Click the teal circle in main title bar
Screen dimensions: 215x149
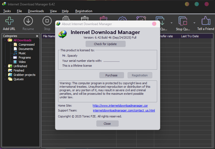coord(197,4)
